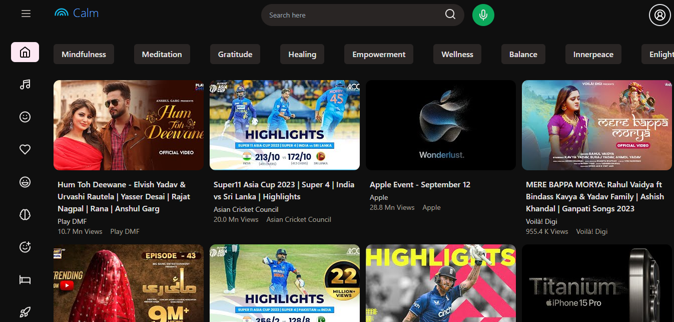Screen dimensions: 674x322
Task: Click the Voilà! Digi channel name
Action: point(541,221)
